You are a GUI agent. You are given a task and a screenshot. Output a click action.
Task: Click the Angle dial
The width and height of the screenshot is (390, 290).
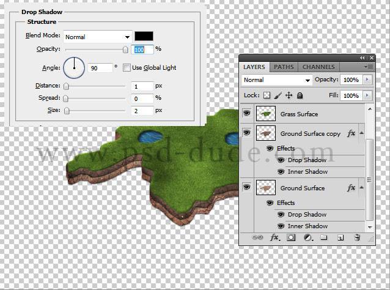tap(74, 68)
